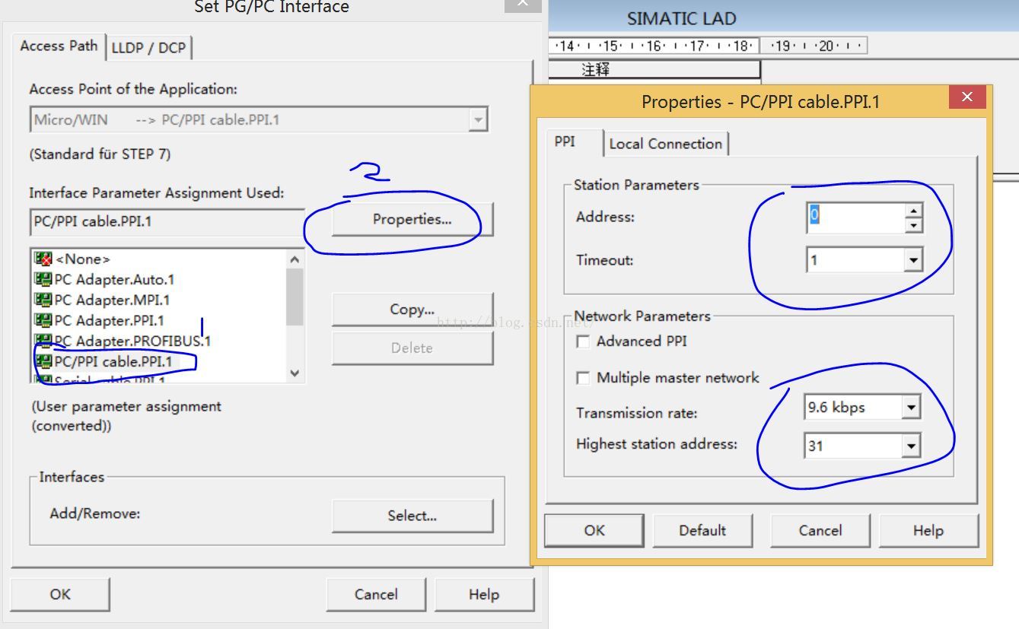Click the 注释 comment cell in SIMATIC LAD

[x=654, y=69]
